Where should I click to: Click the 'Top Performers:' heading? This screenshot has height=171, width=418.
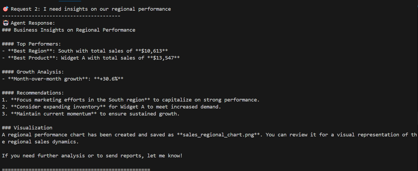pyautogui.click(x=39, y=44)
